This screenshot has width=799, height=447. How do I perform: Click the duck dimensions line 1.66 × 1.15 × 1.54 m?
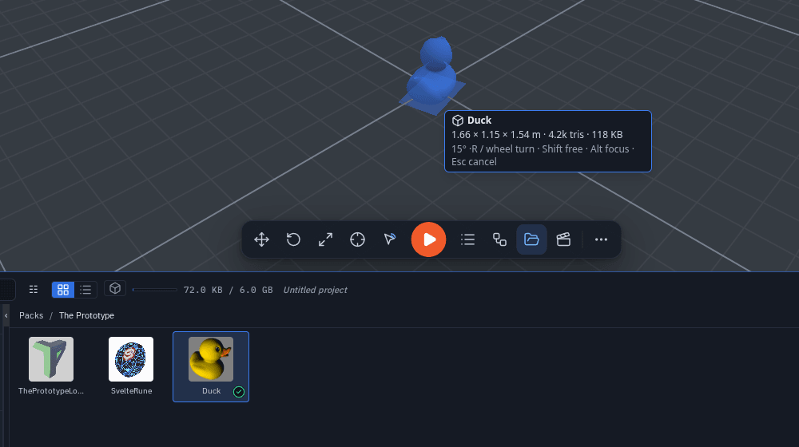(x=496, y=134)
